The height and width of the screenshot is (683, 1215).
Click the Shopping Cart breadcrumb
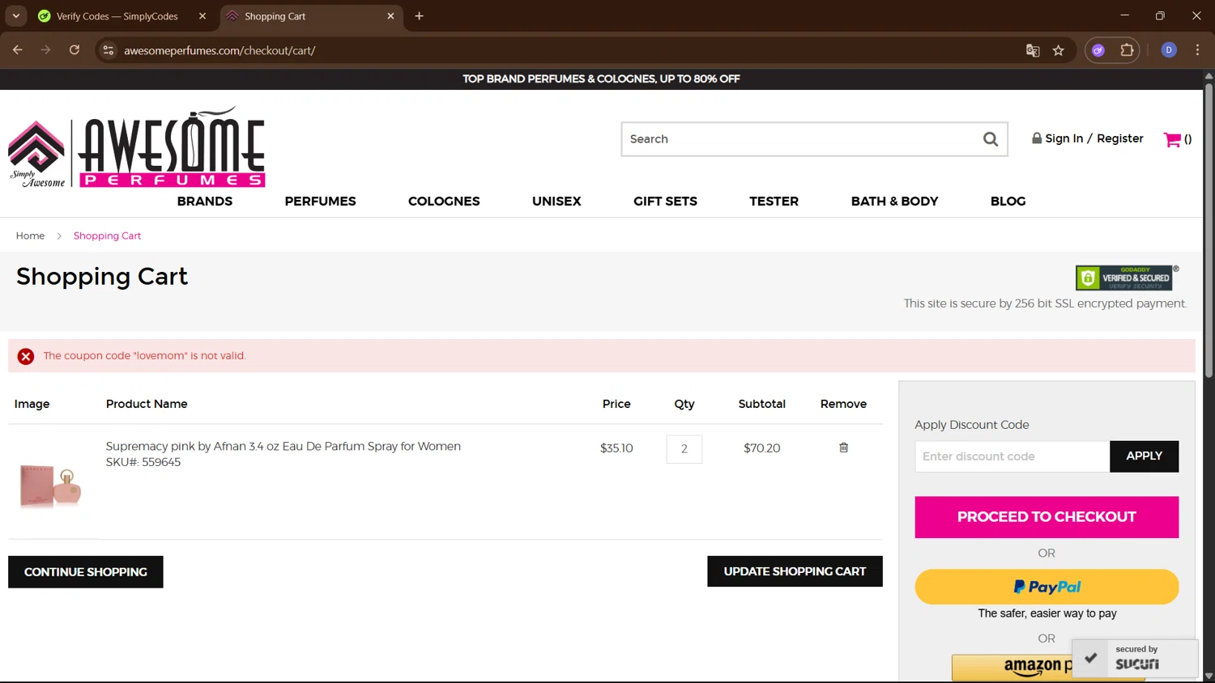click(107, 235)
